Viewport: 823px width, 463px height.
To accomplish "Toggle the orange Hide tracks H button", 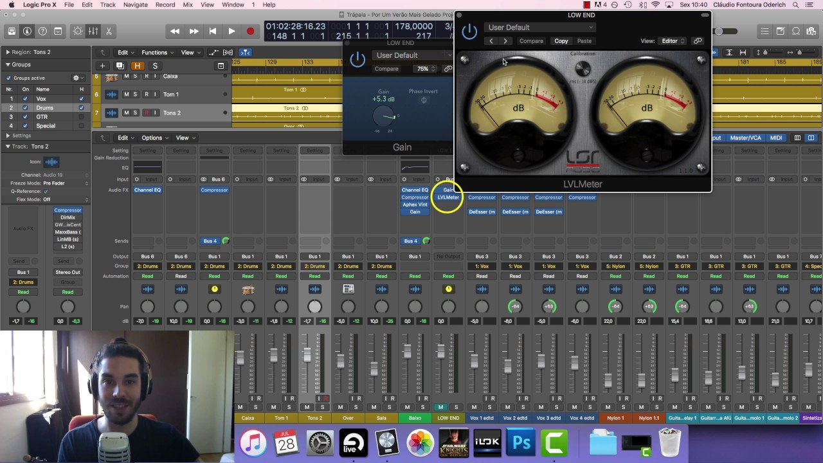I will pyautogui.click(x=137, y=66).
